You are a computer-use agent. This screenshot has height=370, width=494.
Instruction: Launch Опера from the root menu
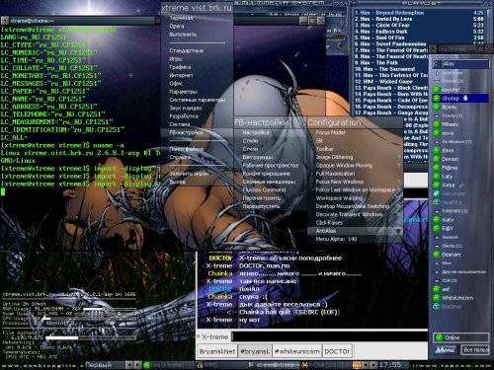[197, 27]
